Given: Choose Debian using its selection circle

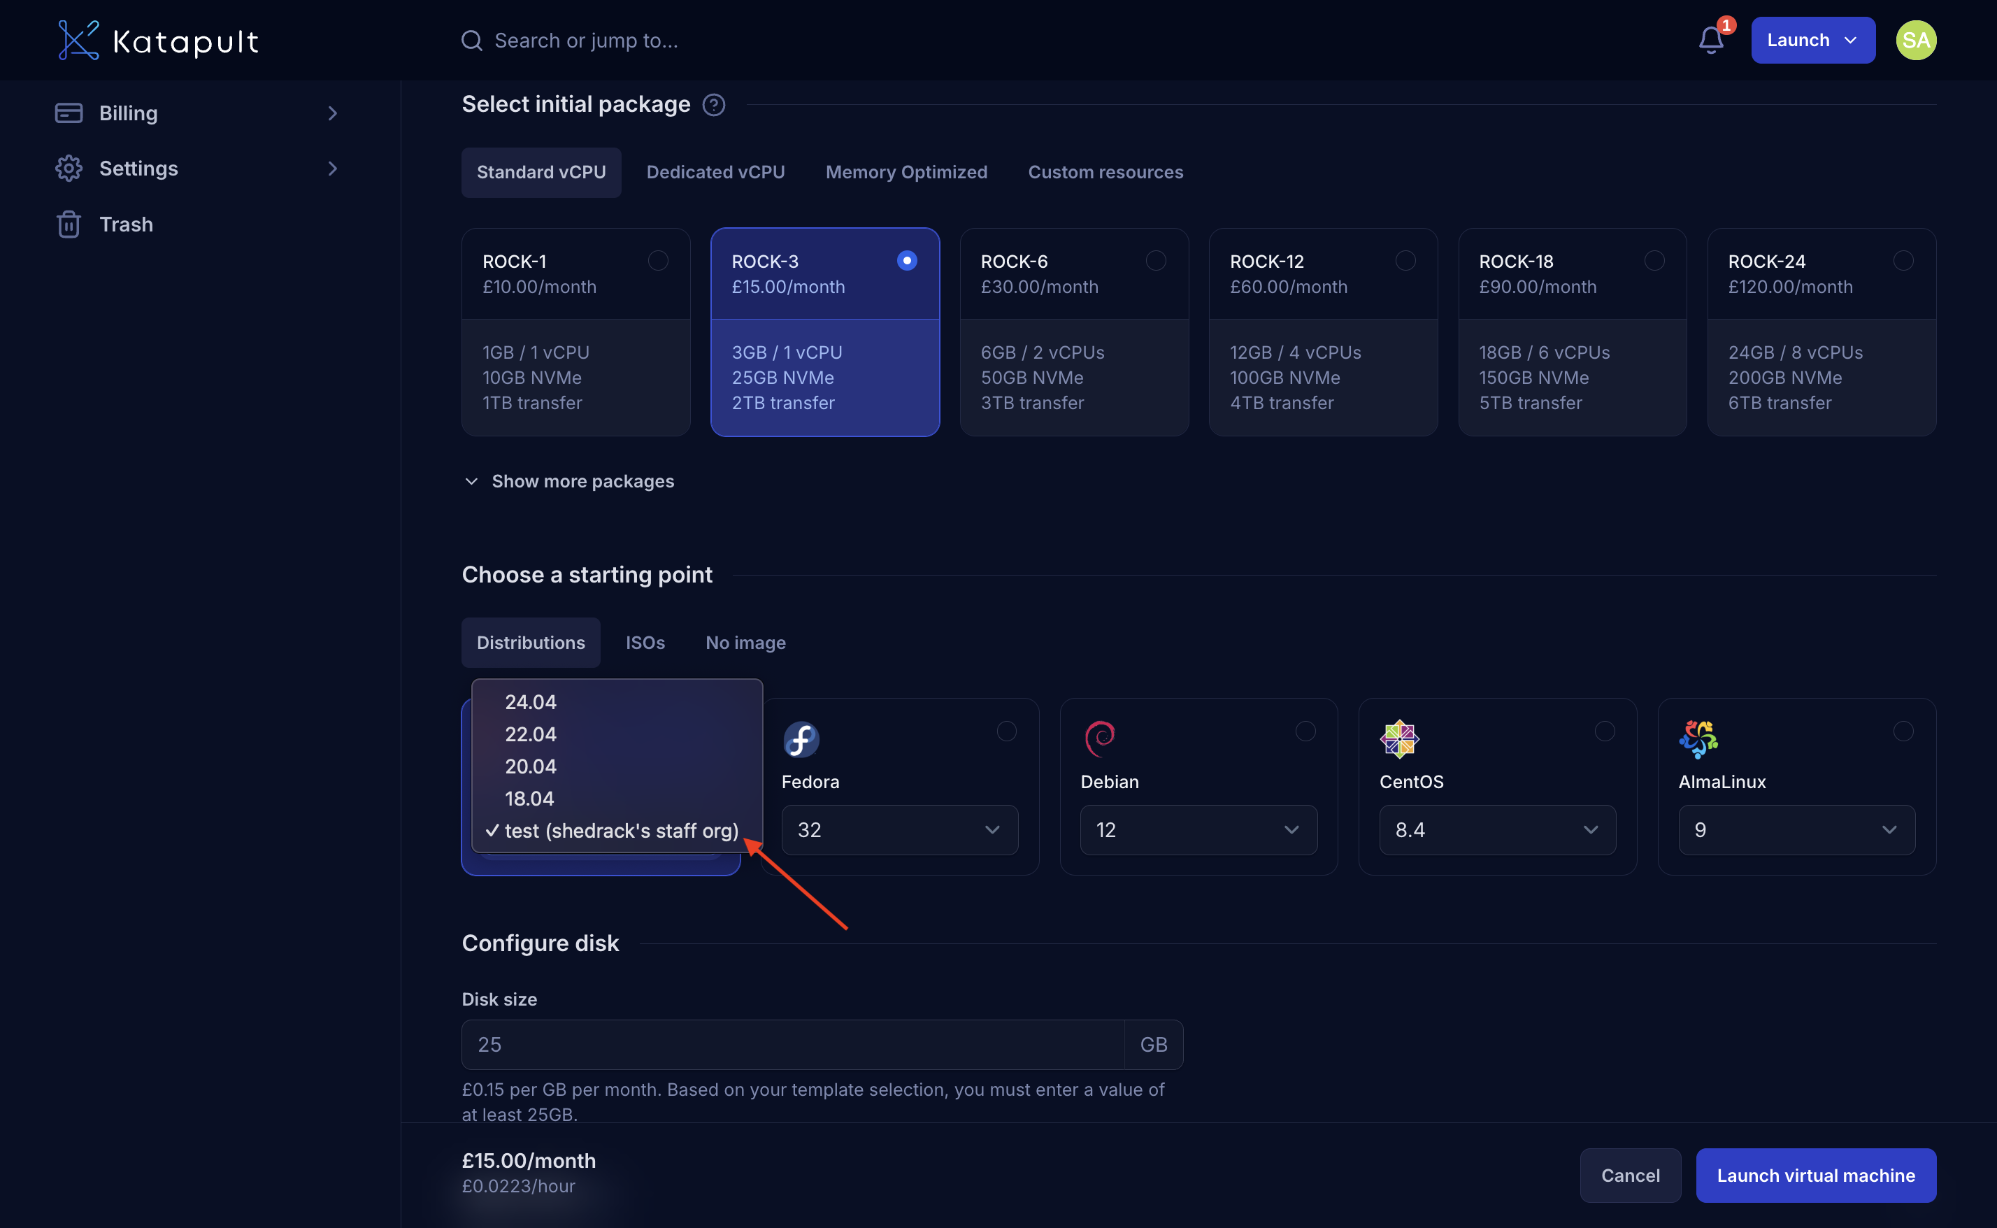Looking at the screenshot, I should pos(1304,730).
